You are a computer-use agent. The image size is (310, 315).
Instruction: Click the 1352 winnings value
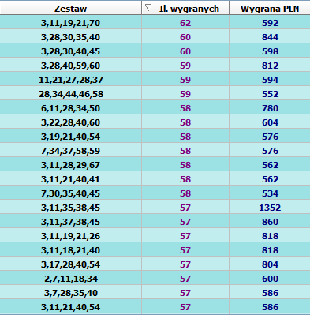pos(270,208)
